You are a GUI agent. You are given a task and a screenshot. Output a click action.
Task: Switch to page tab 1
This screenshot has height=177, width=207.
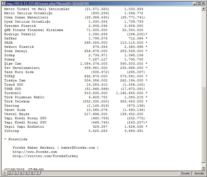[5, 173]
